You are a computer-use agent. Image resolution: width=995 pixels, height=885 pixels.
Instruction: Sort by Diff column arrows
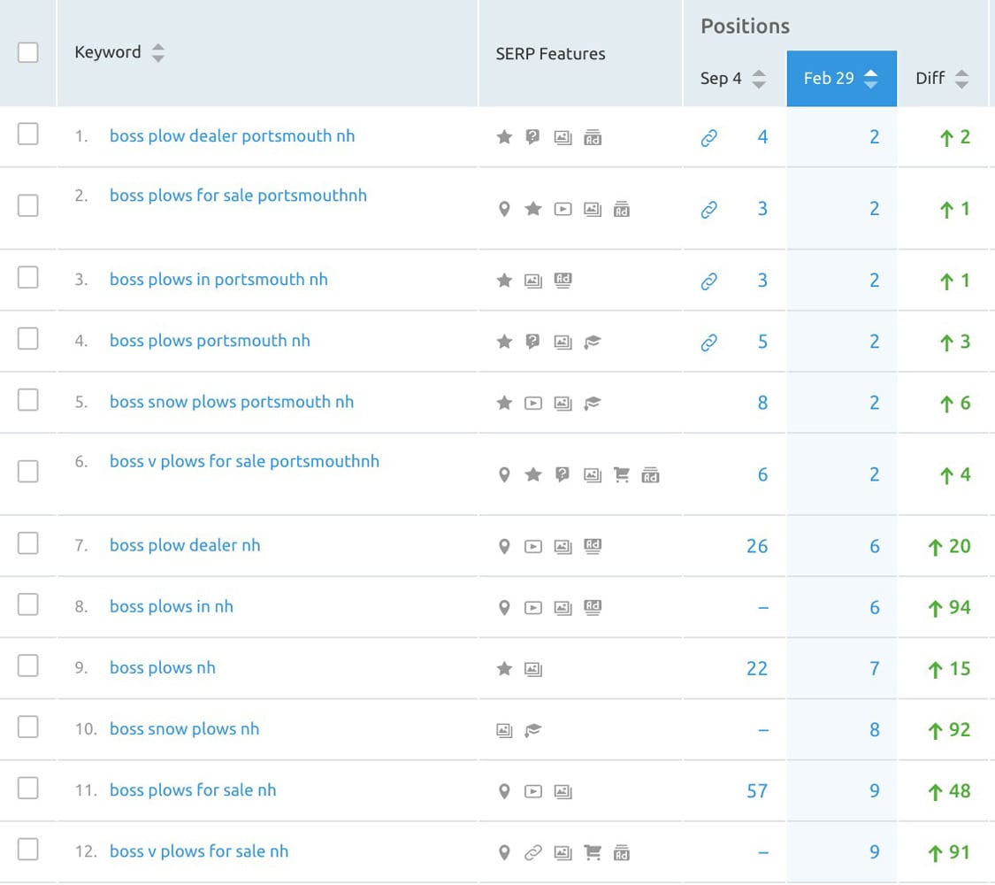pos(962,79)
